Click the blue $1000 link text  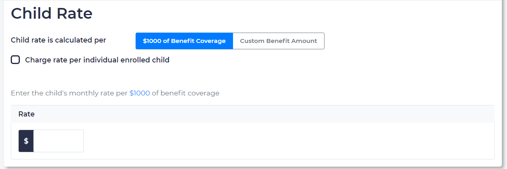pos(140,93)
